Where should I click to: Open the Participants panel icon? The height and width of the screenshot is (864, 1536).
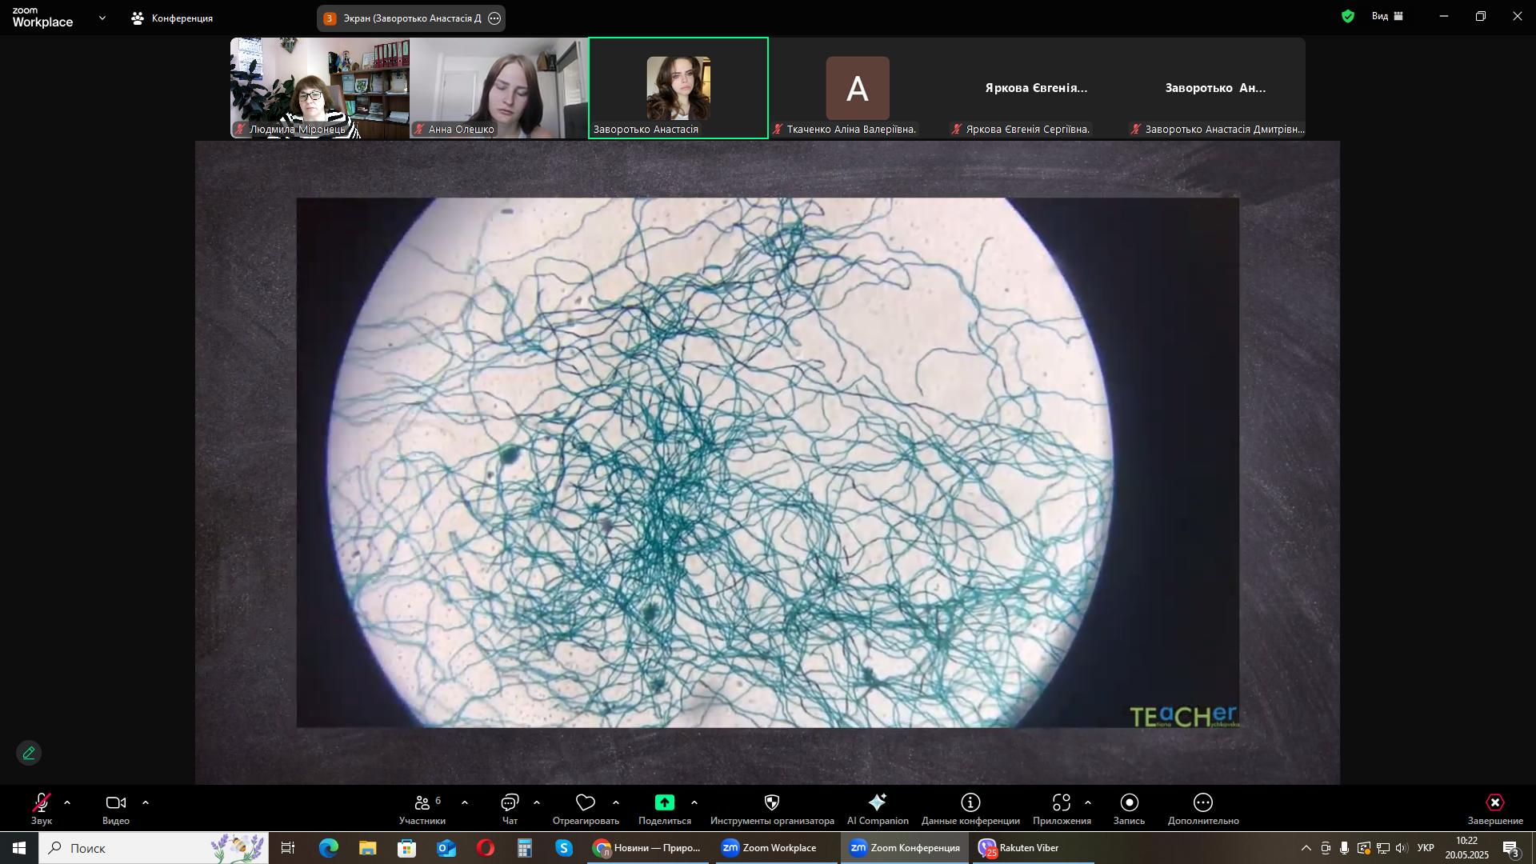422,803
